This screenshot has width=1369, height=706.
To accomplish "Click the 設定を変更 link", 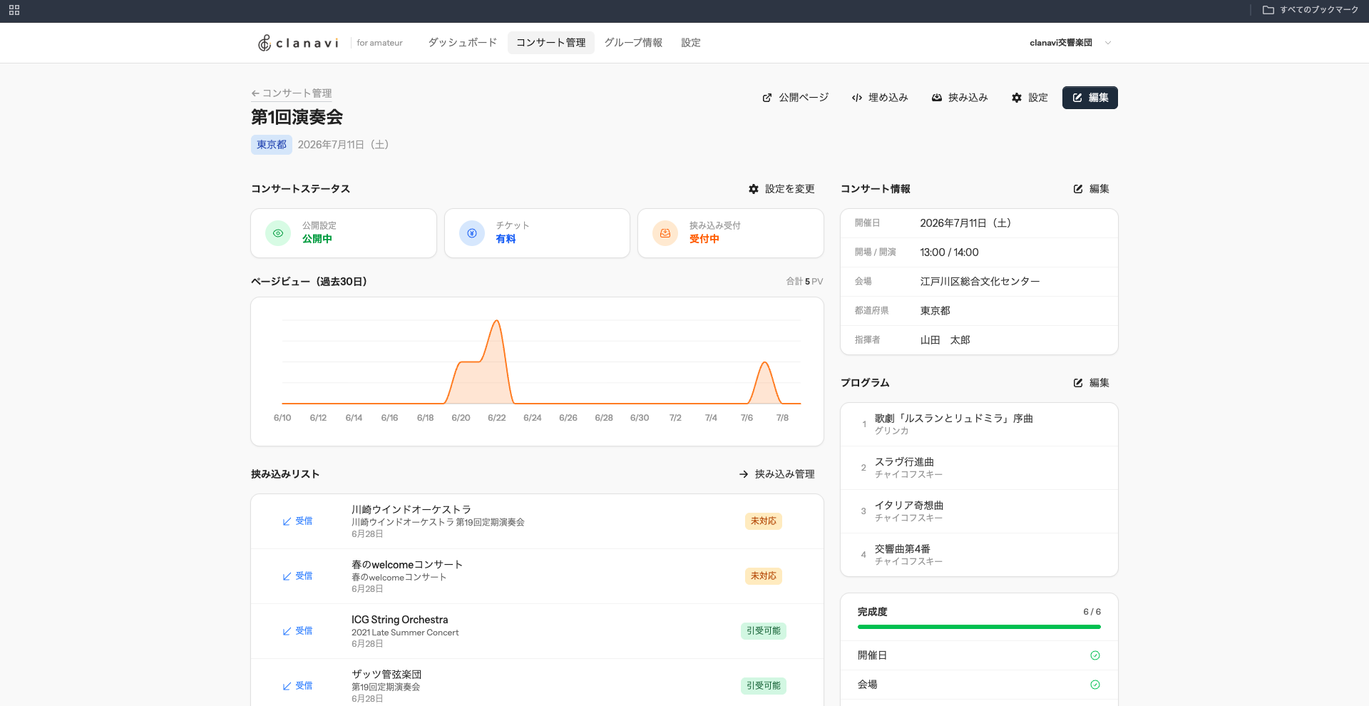I will 781,189.
